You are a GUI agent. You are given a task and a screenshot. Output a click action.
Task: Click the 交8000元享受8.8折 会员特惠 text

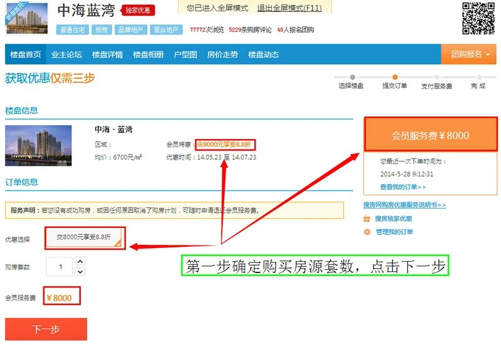224,145
